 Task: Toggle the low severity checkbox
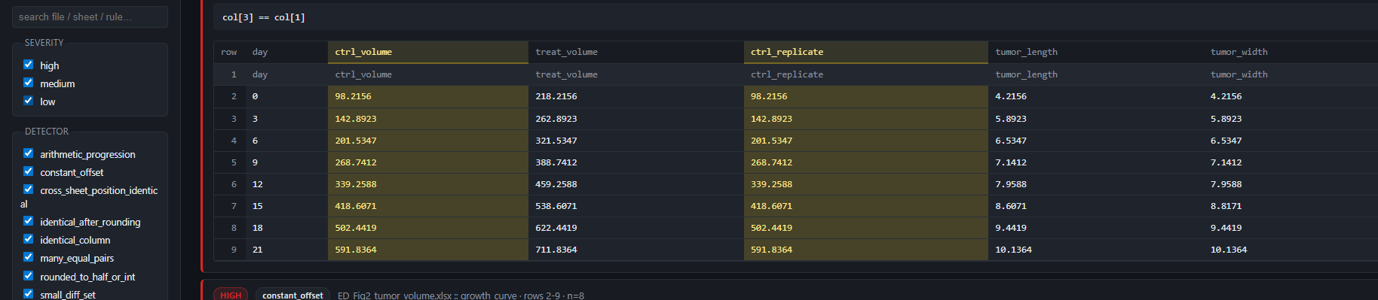pyautogui.click(x=29, y=101)
